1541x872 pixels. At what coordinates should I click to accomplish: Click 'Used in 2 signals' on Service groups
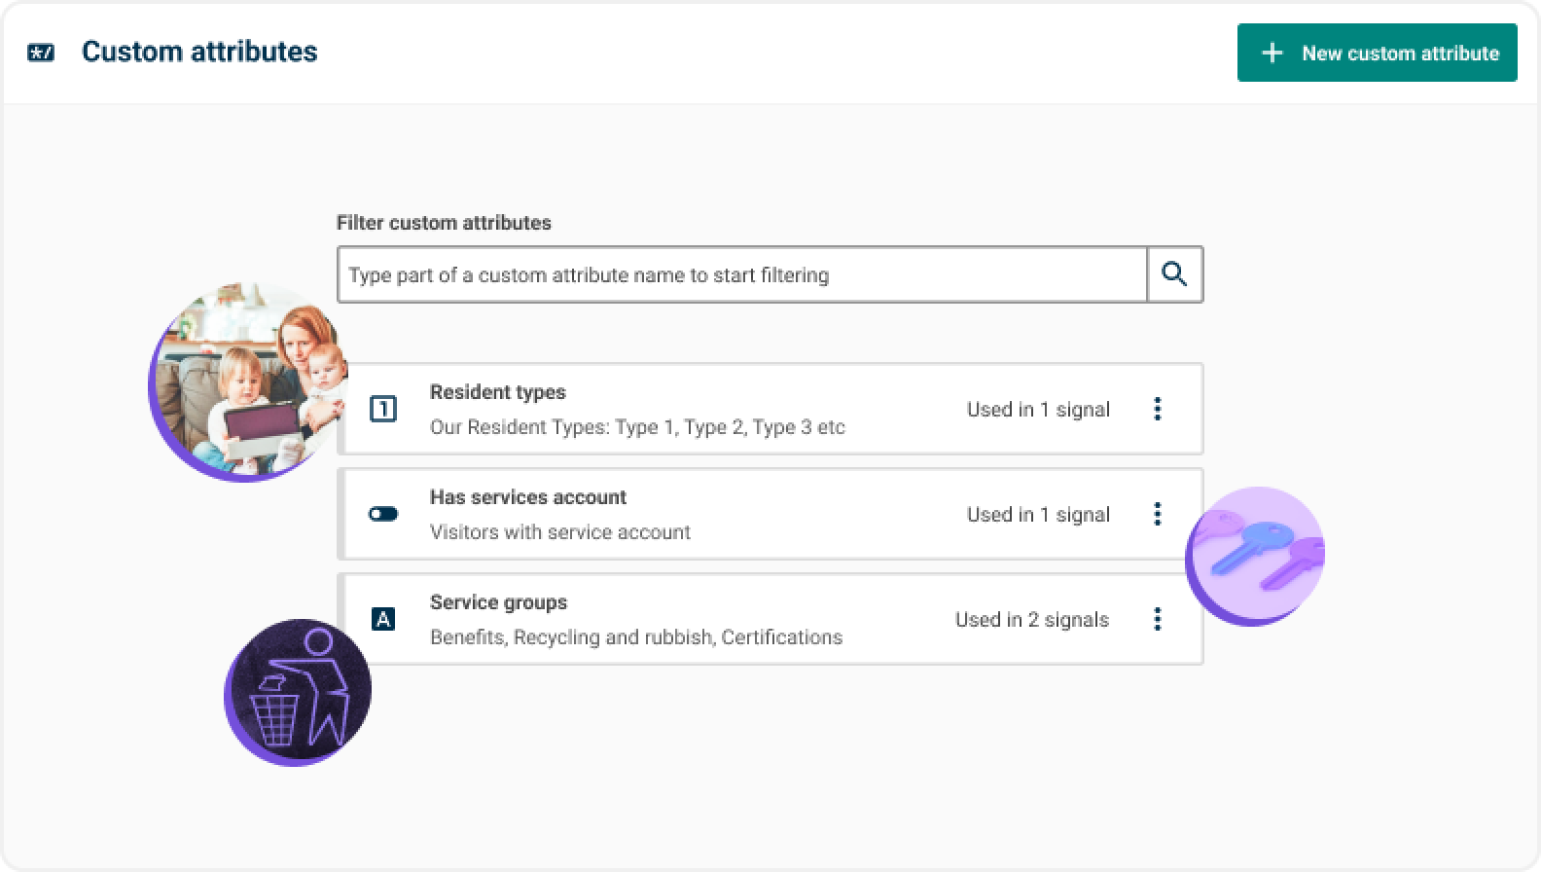1031,620
